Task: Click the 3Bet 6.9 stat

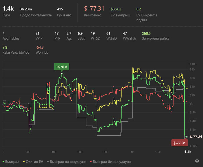Action: 80,34
